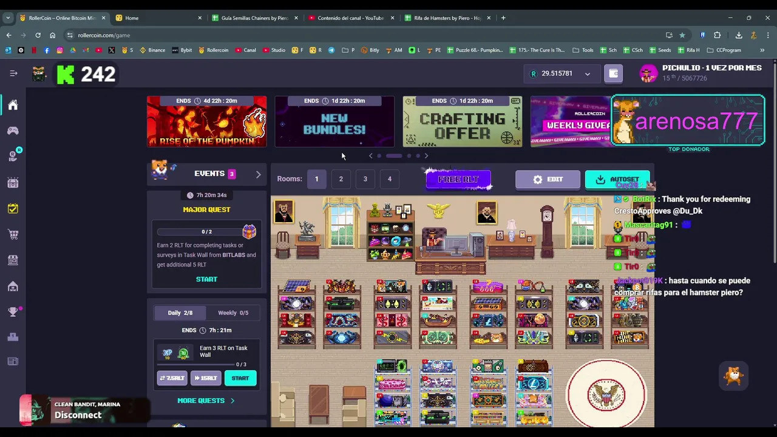Open the Rise of the Pumpkin banner

coord(206,121)
